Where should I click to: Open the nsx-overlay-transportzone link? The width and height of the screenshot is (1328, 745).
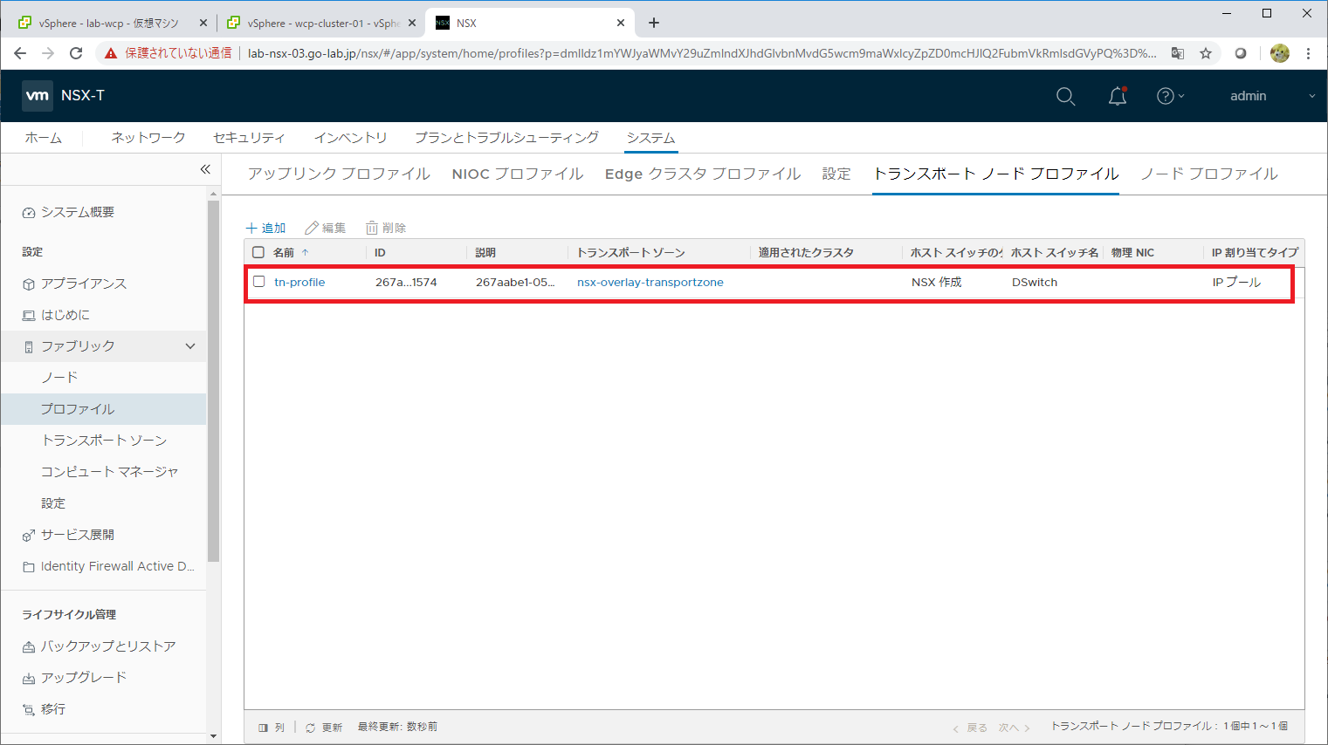[x=650, y=282]
